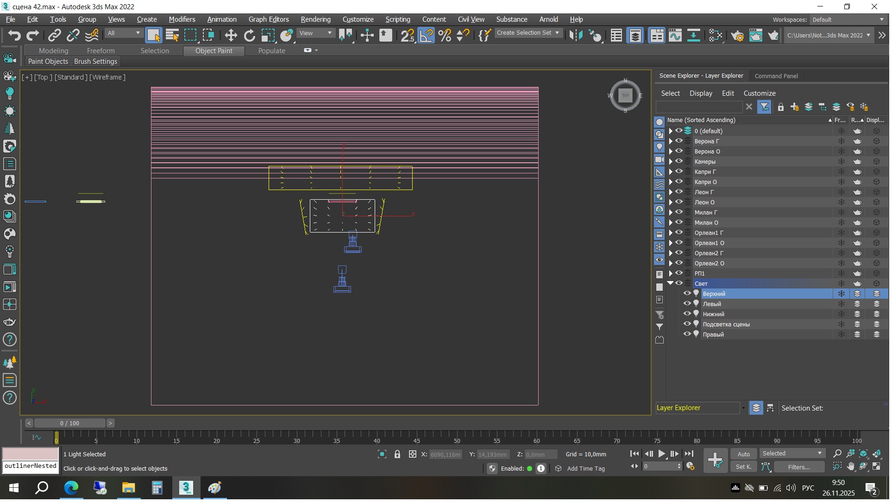
Task: Click Select by Name icon
Action: 172,36
